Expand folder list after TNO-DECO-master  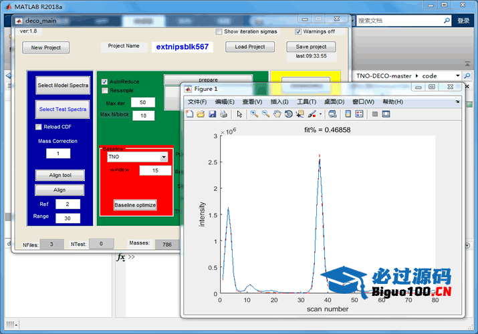point(416,75)
